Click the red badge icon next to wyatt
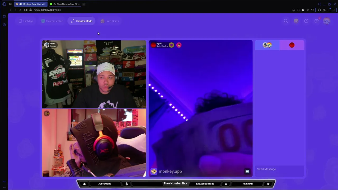This screenshot has width=338, height=190. click(179, 45)
